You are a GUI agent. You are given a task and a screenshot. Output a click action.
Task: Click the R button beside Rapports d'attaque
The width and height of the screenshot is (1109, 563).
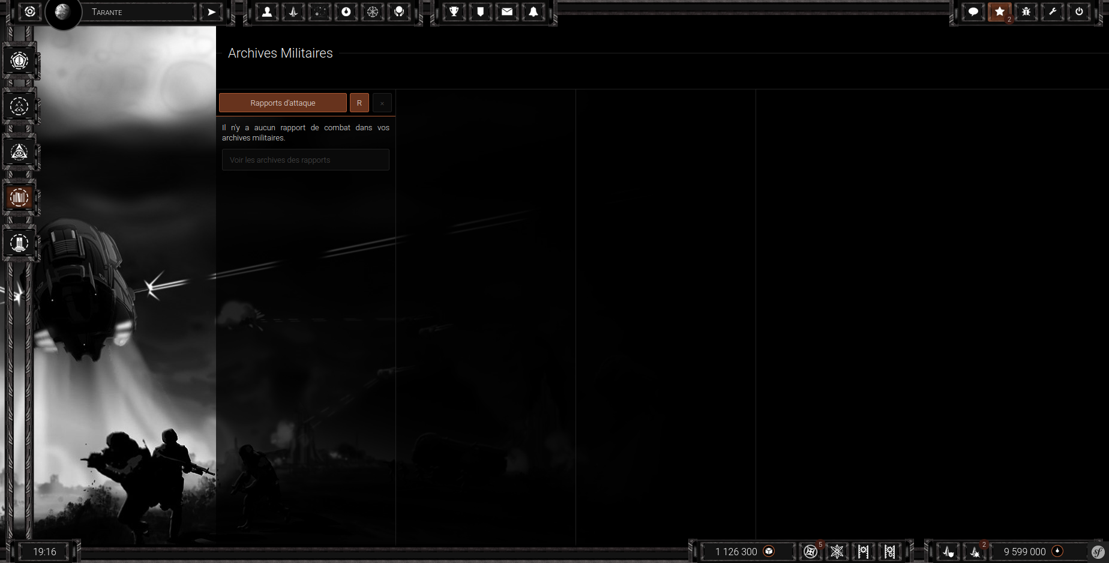click(x=359, y=103)
